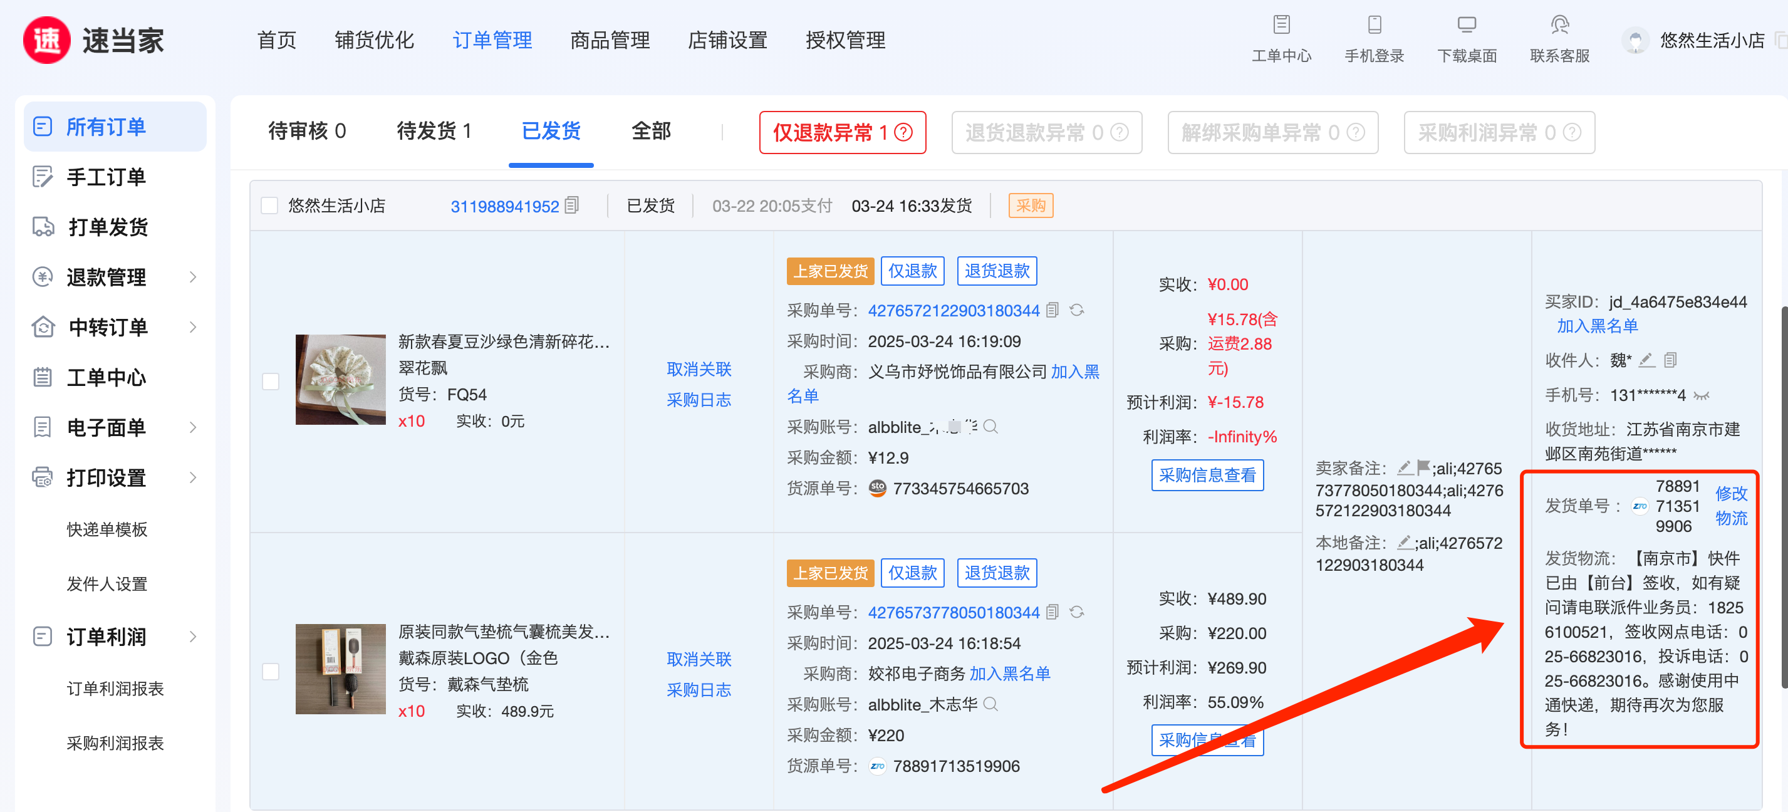
Task: Reveal hidden phone number eye icon
Action: (1702, 395)
